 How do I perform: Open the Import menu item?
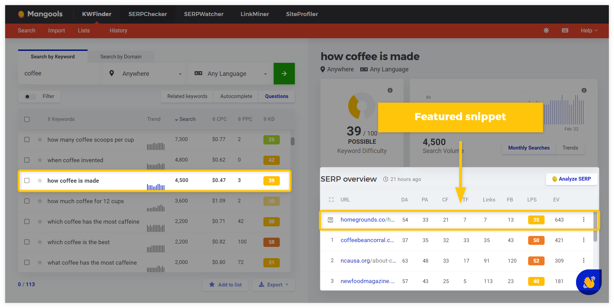(x=56, y=30)
